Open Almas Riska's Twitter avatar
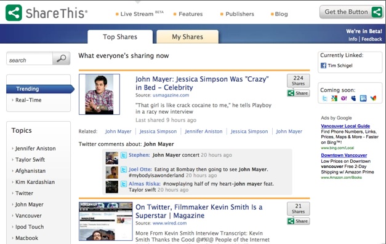386x244 pixels. [112, 187]
